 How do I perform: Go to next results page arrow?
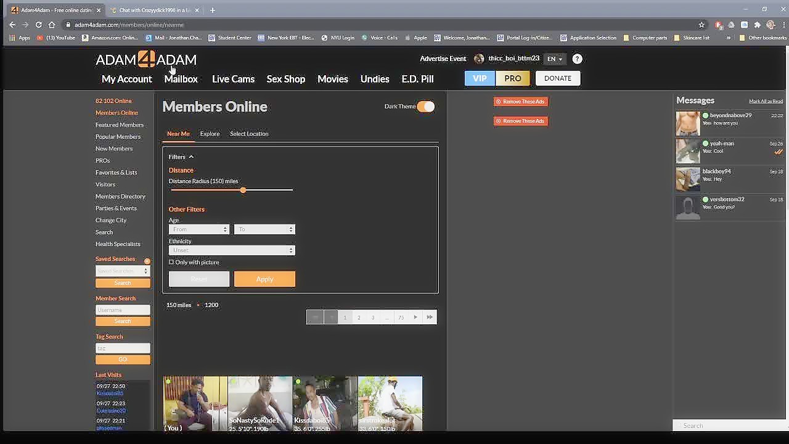[415, 317]
